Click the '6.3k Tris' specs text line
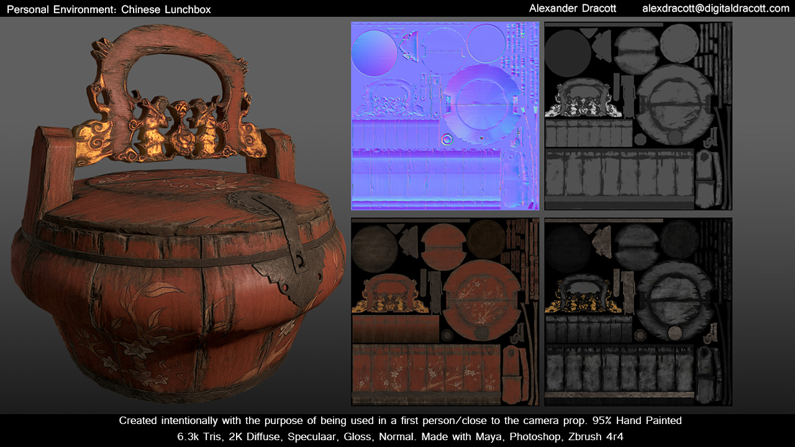The width and height of the screenshot is (795, 447). click(x=400, y=436)
